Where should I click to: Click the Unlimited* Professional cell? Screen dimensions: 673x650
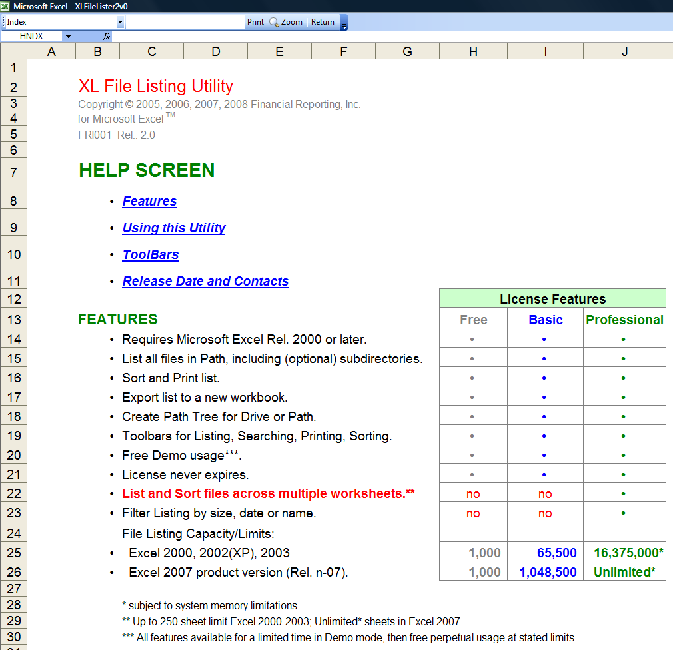[x=625, y=572]
